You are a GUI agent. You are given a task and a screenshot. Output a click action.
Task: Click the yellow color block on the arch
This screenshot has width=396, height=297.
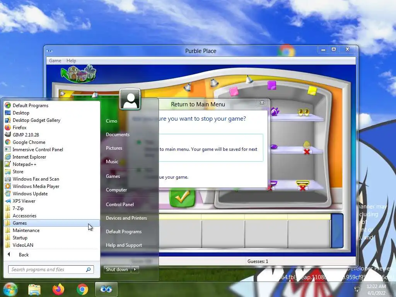[x=312, y=90]
